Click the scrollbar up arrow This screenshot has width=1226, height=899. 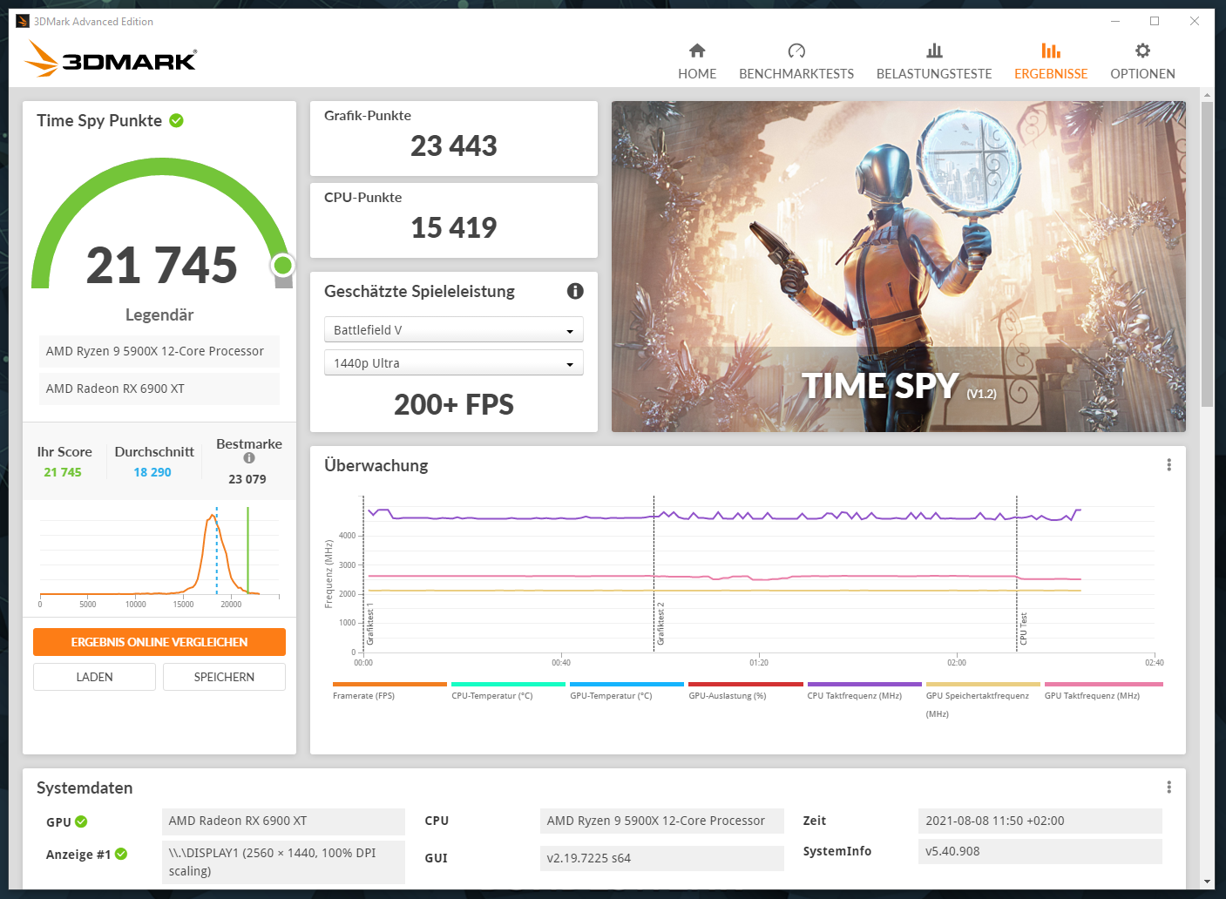pyautogui.click(x=1207, y=94)
